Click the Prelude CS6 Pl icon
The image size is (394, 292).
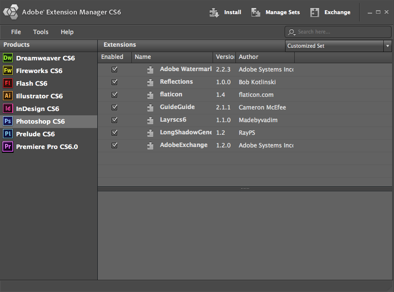tap(8, 134)
